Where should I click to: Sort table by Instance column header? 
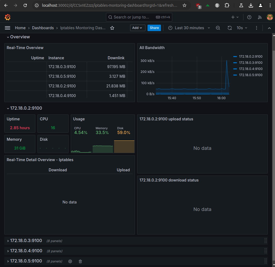pos(56,58)
